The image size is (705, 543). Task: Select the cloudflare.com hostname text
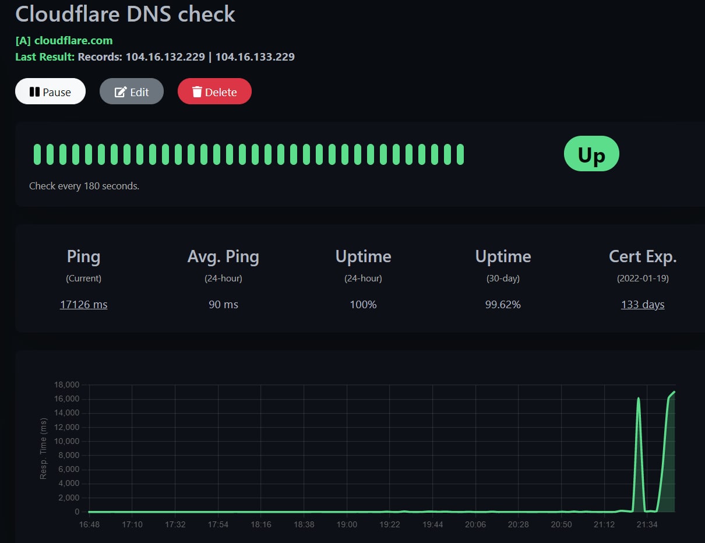(x=73, y=41)
